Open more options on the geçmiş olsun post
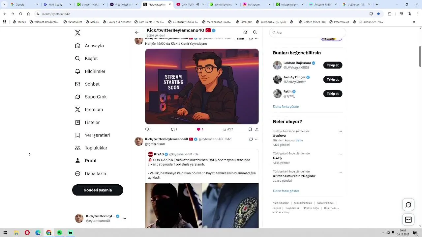422x237 pixels. coord(257,139)
